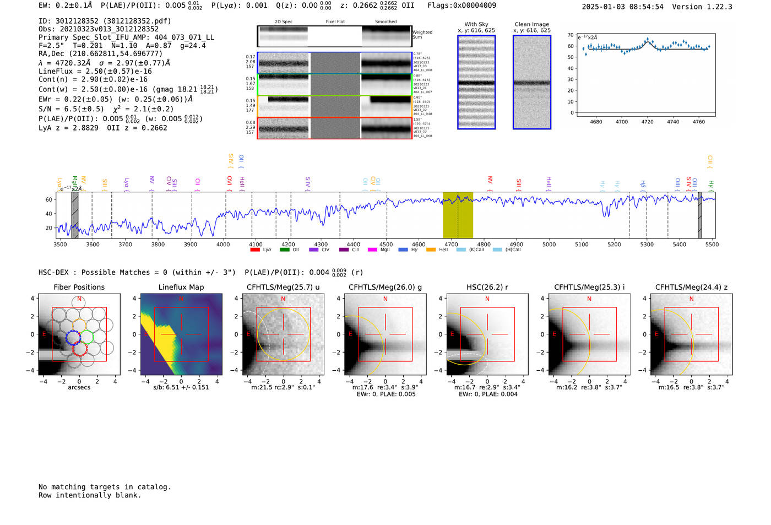Click the m:16.5 re:3.8" s:3.7" caption
The image size is (771, 525).
pos(692,387)
